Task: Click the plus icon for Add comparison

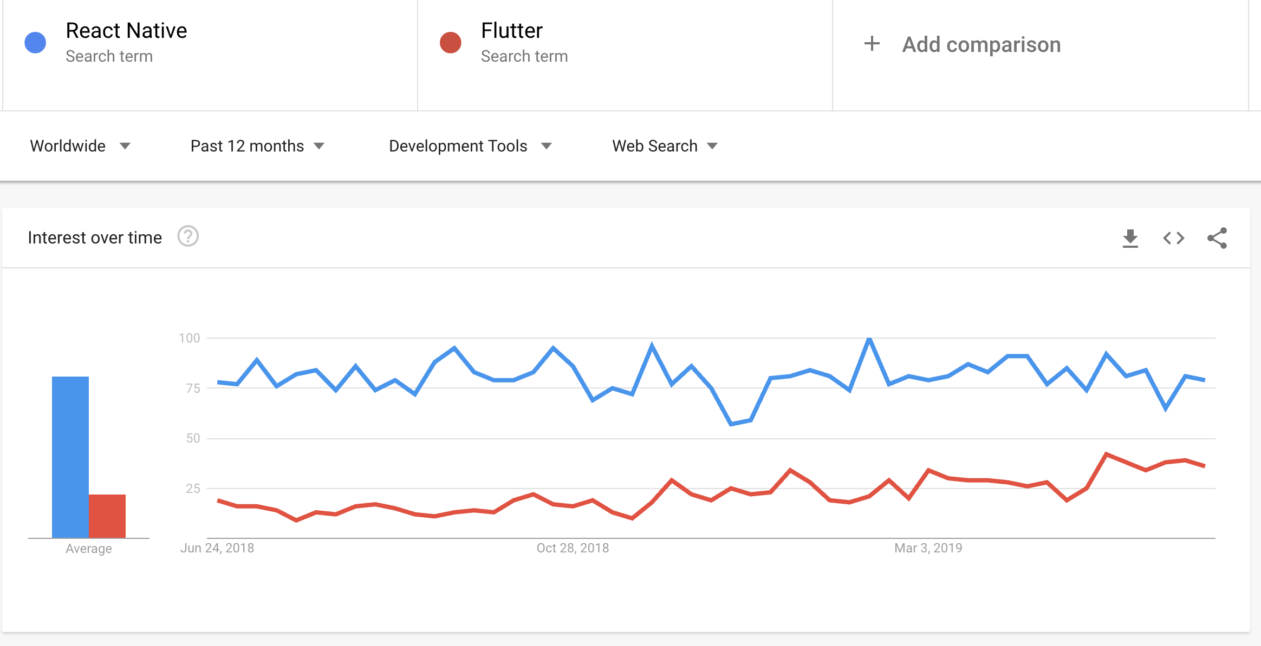Action: coord(872,44)
